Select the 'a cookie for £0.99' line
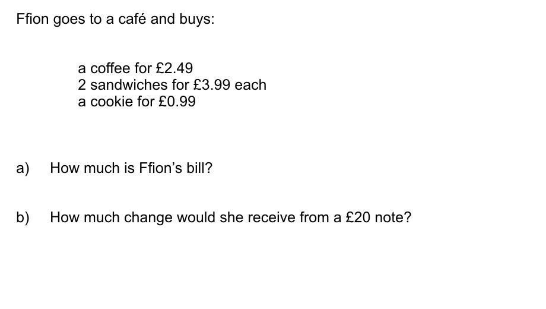 pos(136,102)
